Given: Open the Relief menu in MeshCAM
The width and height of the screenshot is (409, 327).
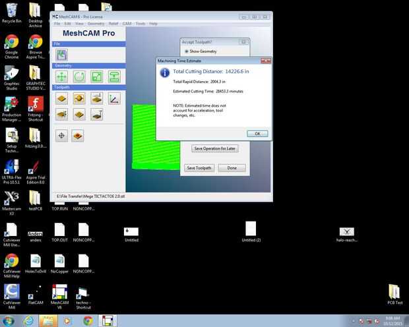Looking at the screenshot, I should tap(113, 24).
